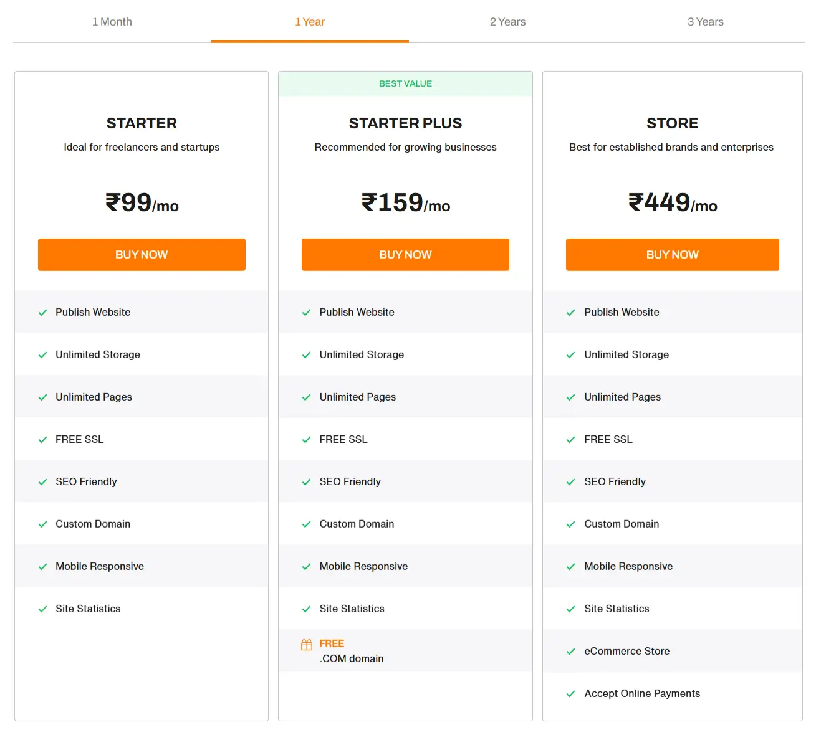Switch to the 1 Month tab

pos(112,21)
